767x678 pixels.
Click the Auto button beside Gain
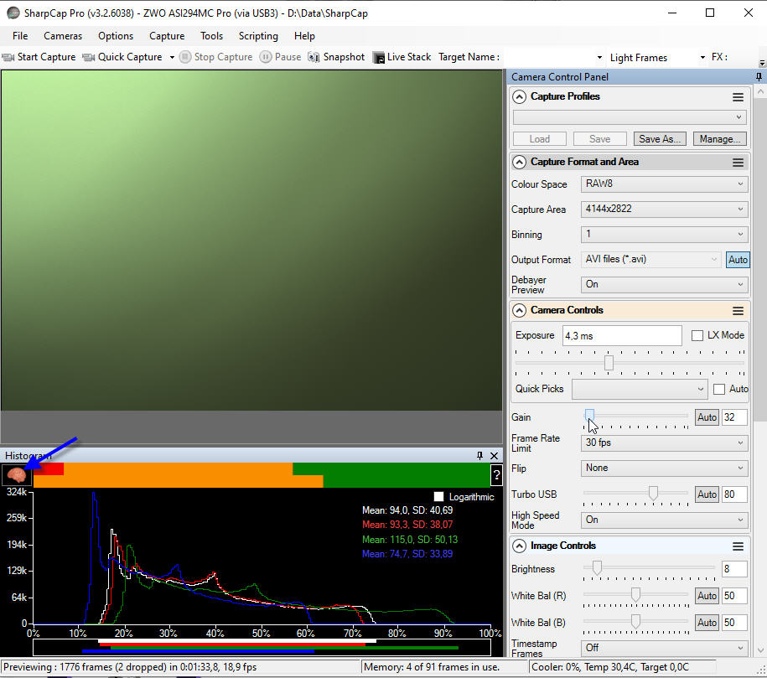(x=707, y=417)
